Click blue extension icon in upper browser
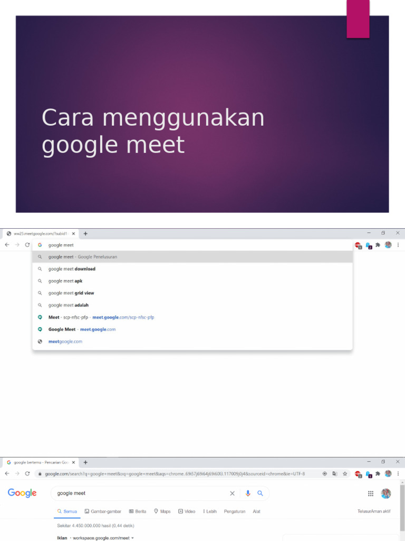The image size is (405, 541). tap(369, 245)
